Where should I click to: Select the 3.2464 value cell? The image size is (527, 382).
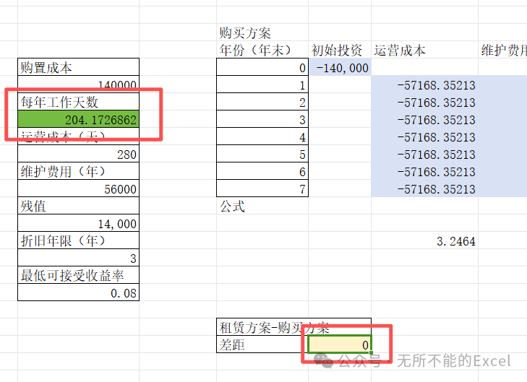click(425, 240)
